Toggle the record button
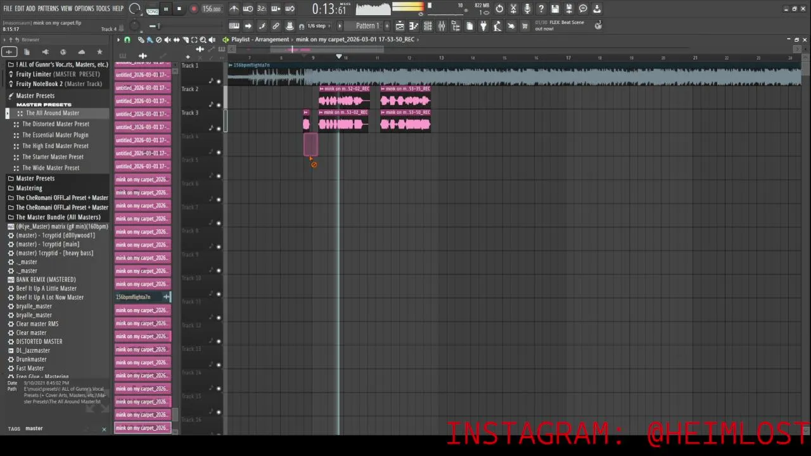Image resolution: width=811 pixels, height=456 pixels. tap(194, 9)
